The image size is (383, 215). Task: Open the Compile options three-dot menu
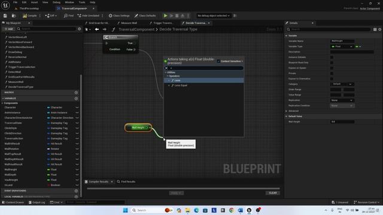(x=40, y=16)
